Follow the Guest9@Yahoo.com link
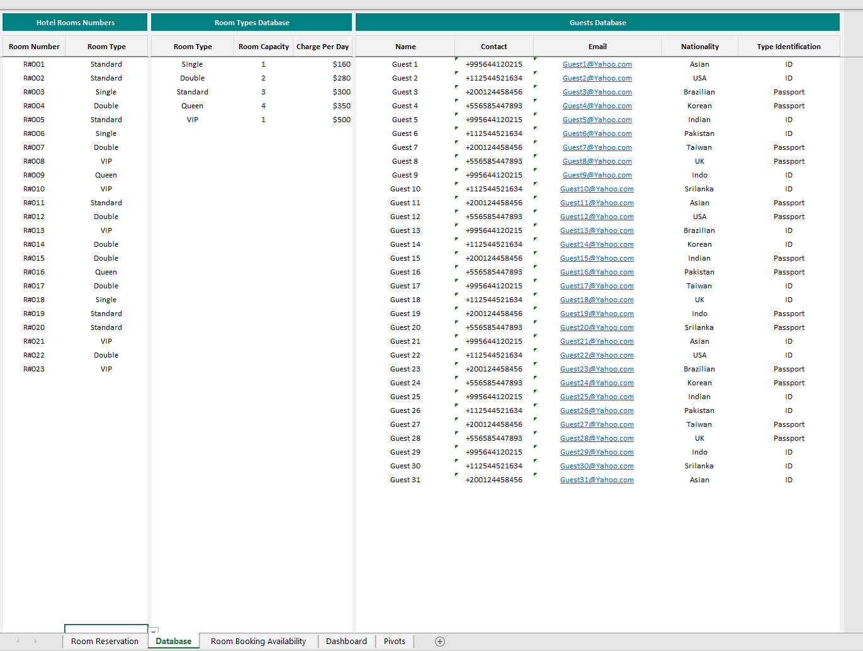 [597, 175]
